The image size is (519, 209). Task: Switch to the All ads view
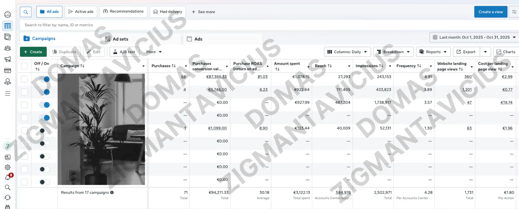[x=49, y=12]
